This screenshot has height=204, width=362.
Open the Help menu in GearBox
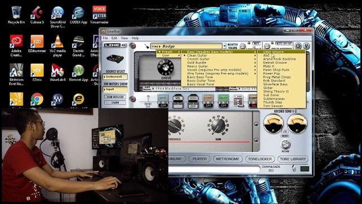click(x=135, y=38)
